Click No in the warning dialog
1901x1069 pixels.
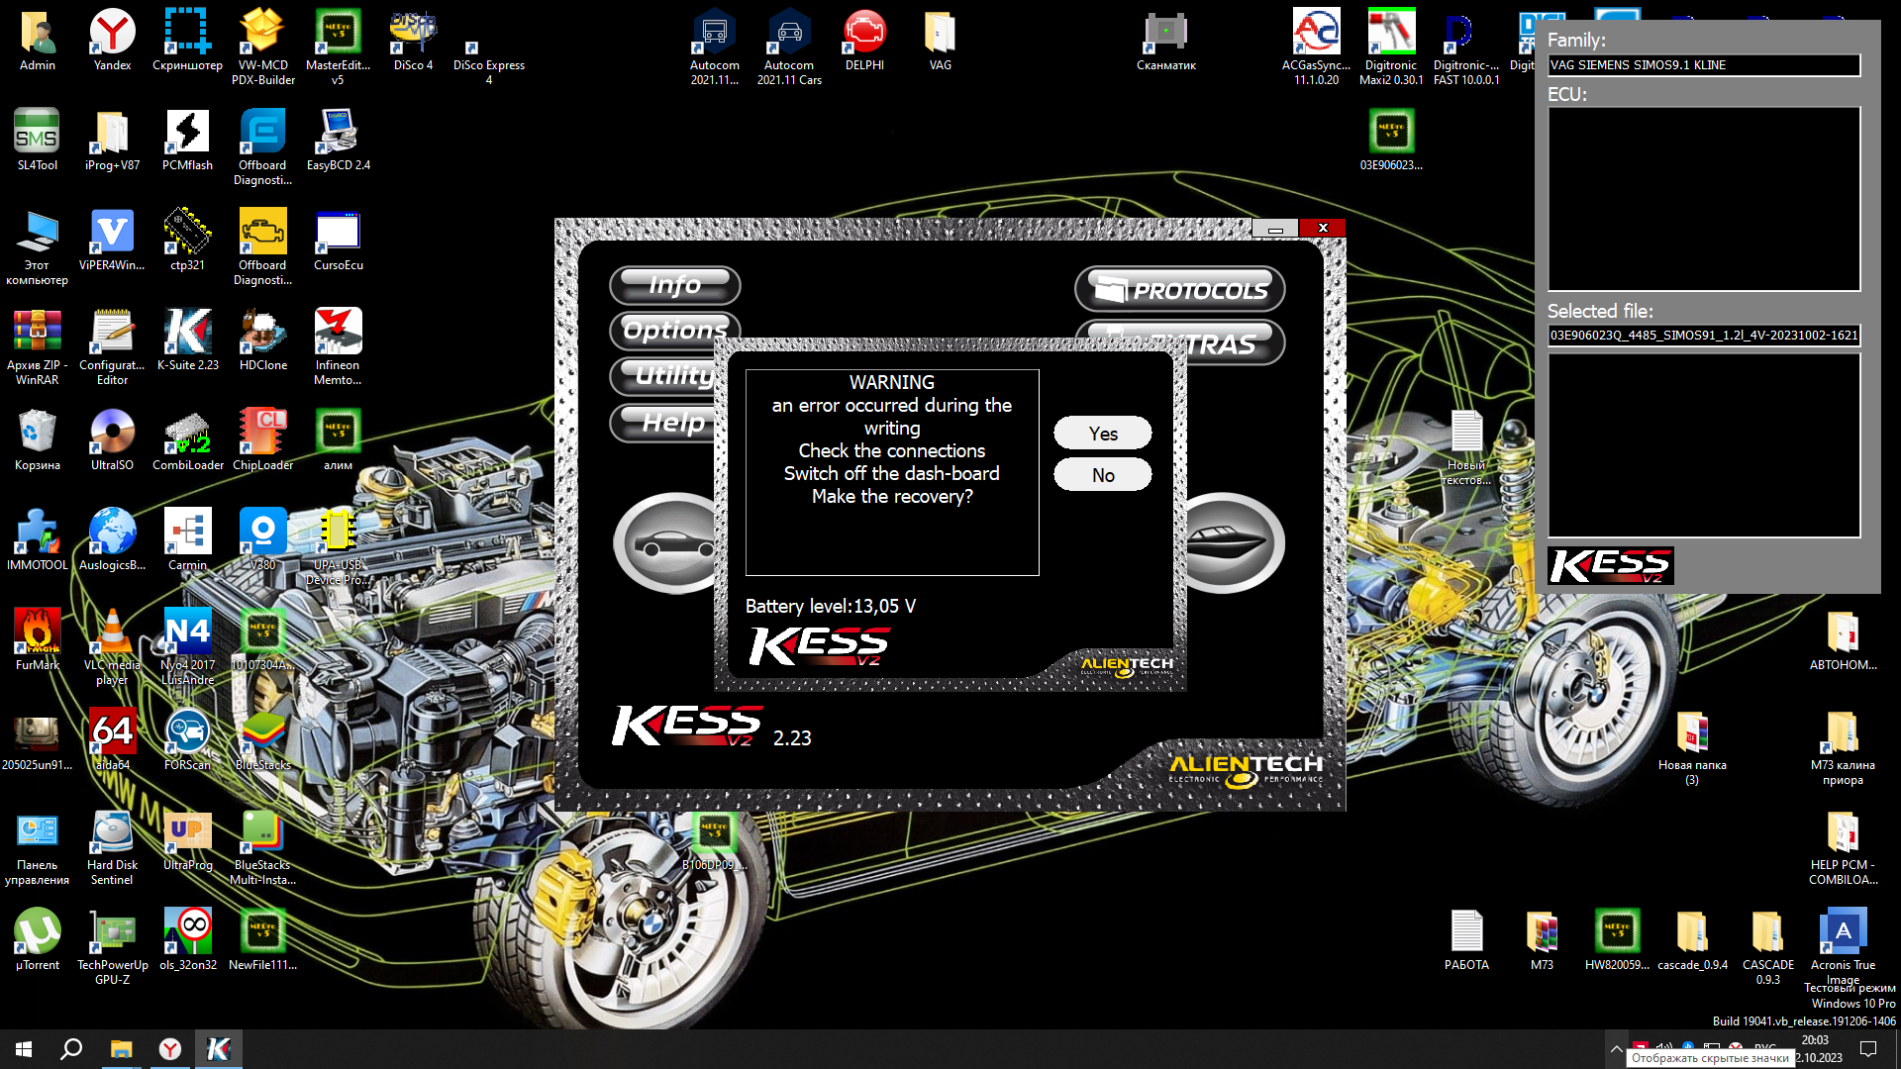(x=1102, y=475)
